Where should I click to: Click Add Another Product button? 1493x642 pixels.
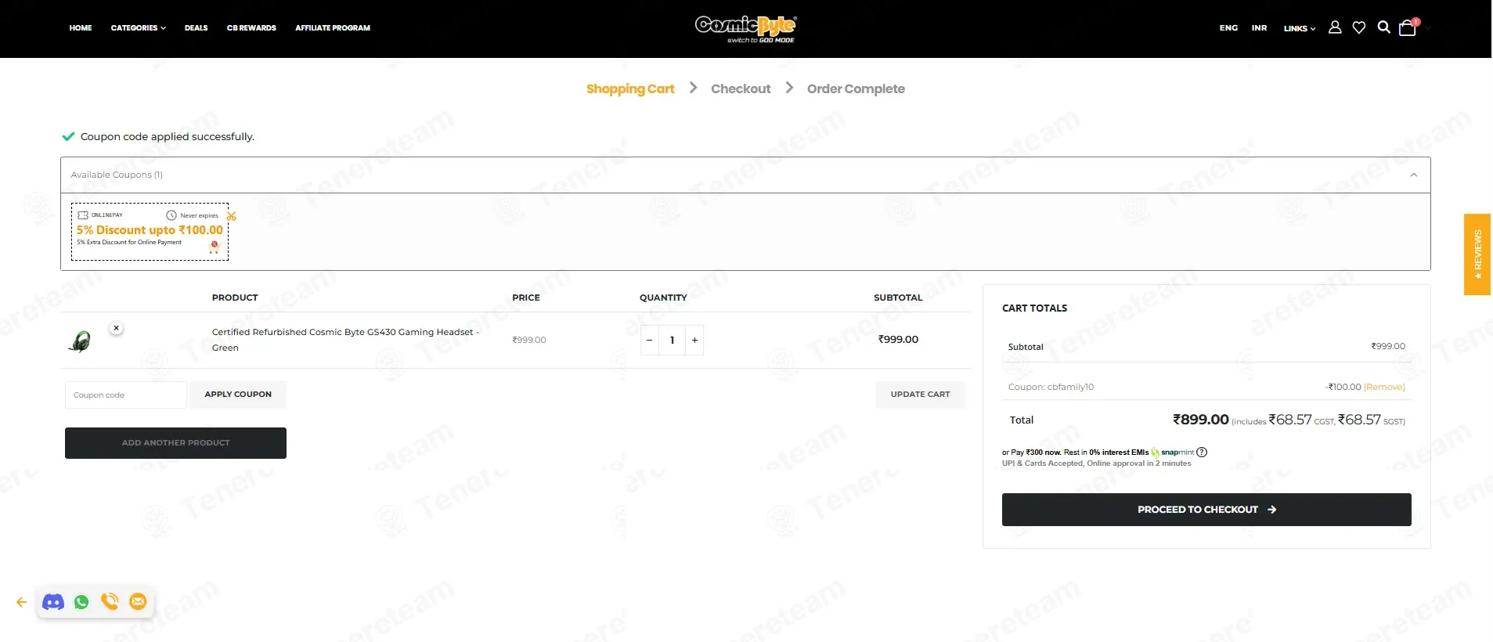(x=175, y=443)
